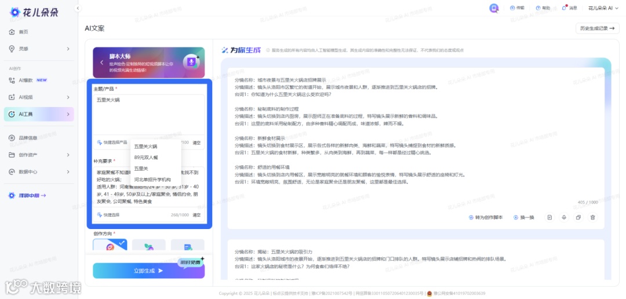Click the 分镜名称：揭秘：五里关火锅的吸引力 line
Image resolution: width=626 pixels, height=299 pixels.
click(274, 252)
